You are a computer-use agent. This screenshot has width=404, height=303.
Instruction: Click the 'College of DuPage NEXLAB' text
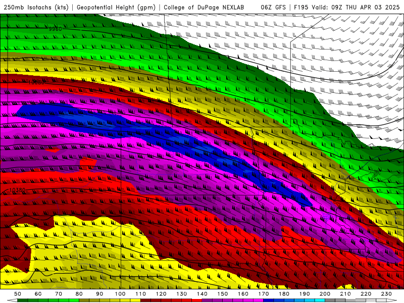click(x=204, y=7)
